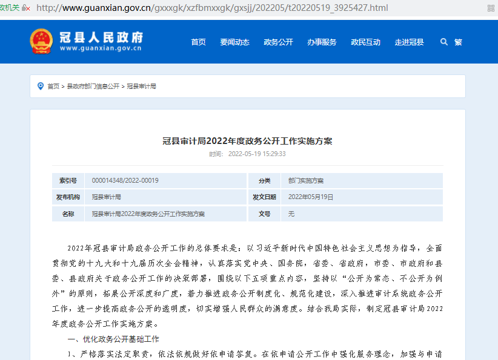The image size is (498, 360).
Task: Click the 发布机构 label cell
Action: [68, 197]
